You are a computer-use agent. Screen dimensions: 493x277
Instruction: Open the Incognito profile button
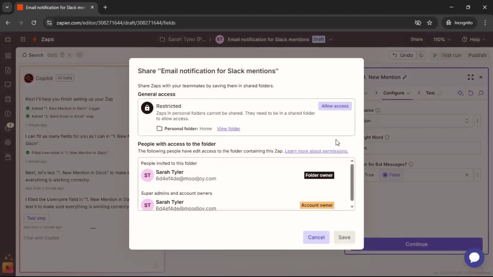click(459, 23)
